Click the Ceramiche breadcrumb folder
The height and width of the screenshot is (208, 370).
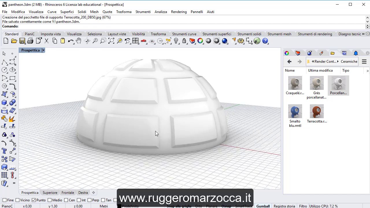click(349, 62)
